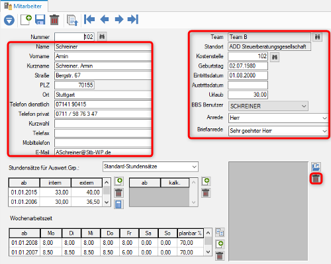Create a new Mitarbeiter record
Image resolution: width=331 pixels, height=264 pixels.
[x=26, y=20]
